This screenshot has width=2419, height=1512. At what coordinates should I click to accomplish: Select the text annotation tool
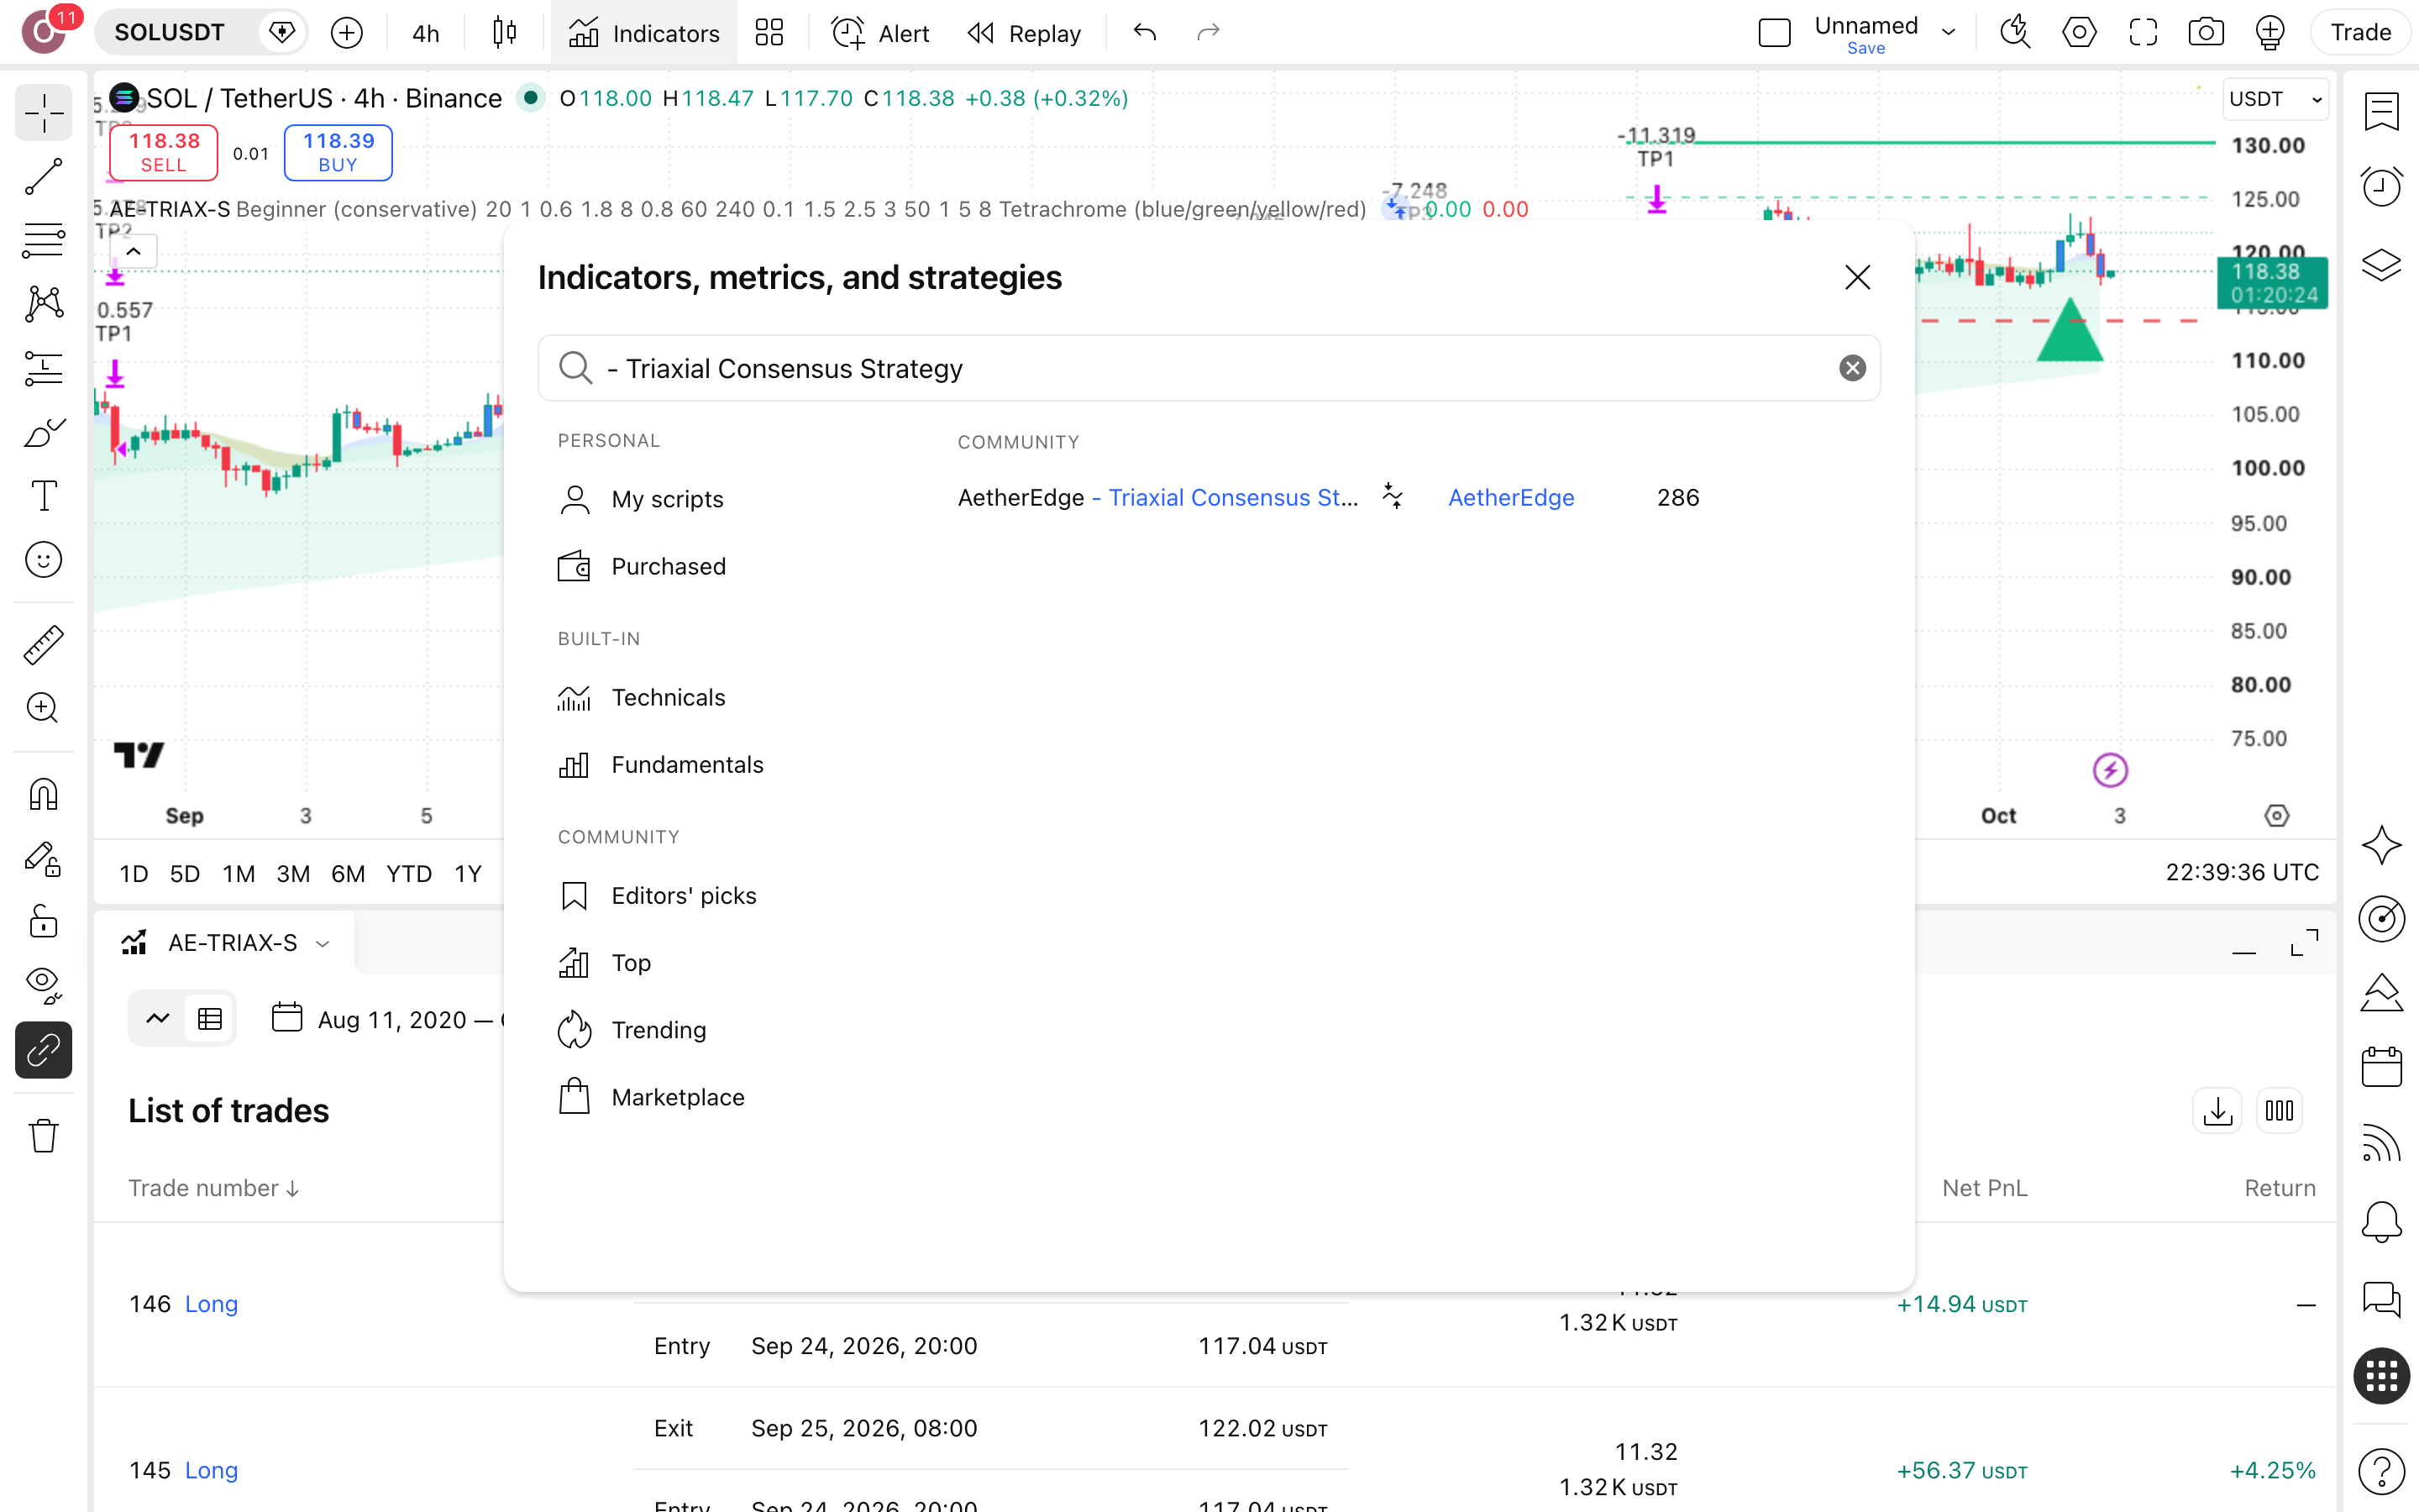click(x=43, y=496)
